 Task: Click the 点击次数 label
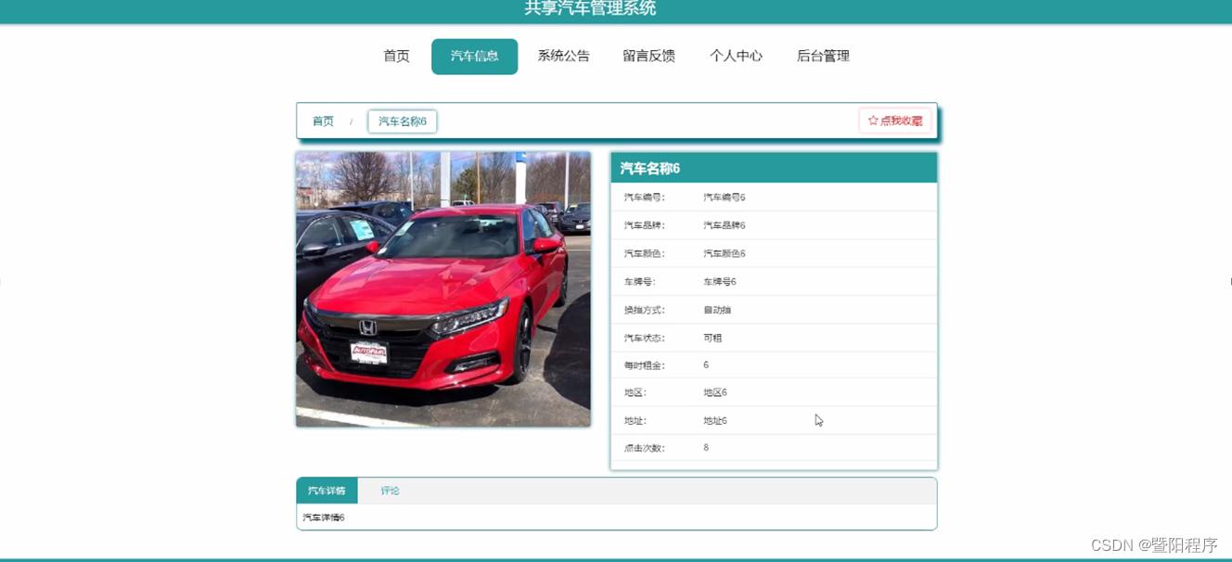click(x=644, y=448)
